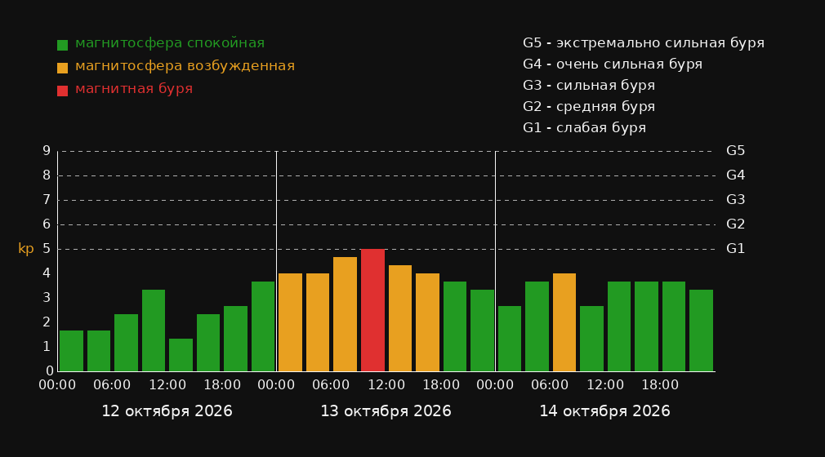Click the '14 октября 2026' date label
The width and height of the screenshot is (825, 457).
pos(604,411)
